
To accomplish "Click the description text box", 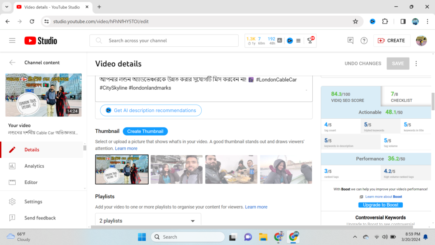I will click(x=203, y=88).
